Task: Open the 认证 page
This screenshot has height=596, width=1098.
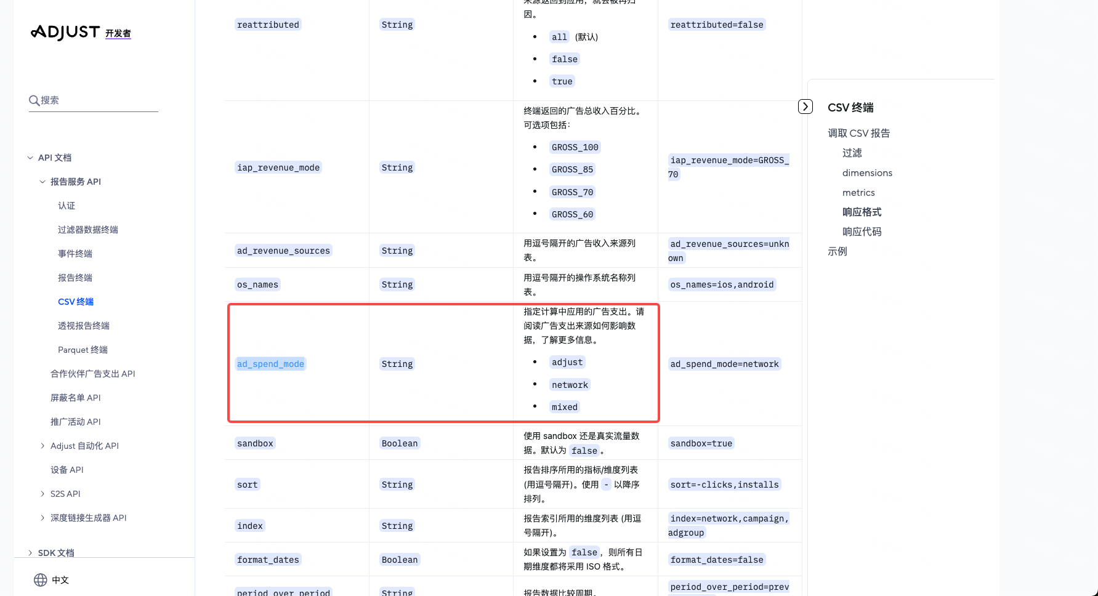Action: 67,206
